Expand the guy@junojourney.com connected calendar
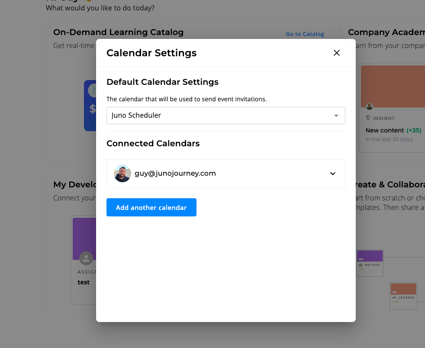 [x=332, y=174]
